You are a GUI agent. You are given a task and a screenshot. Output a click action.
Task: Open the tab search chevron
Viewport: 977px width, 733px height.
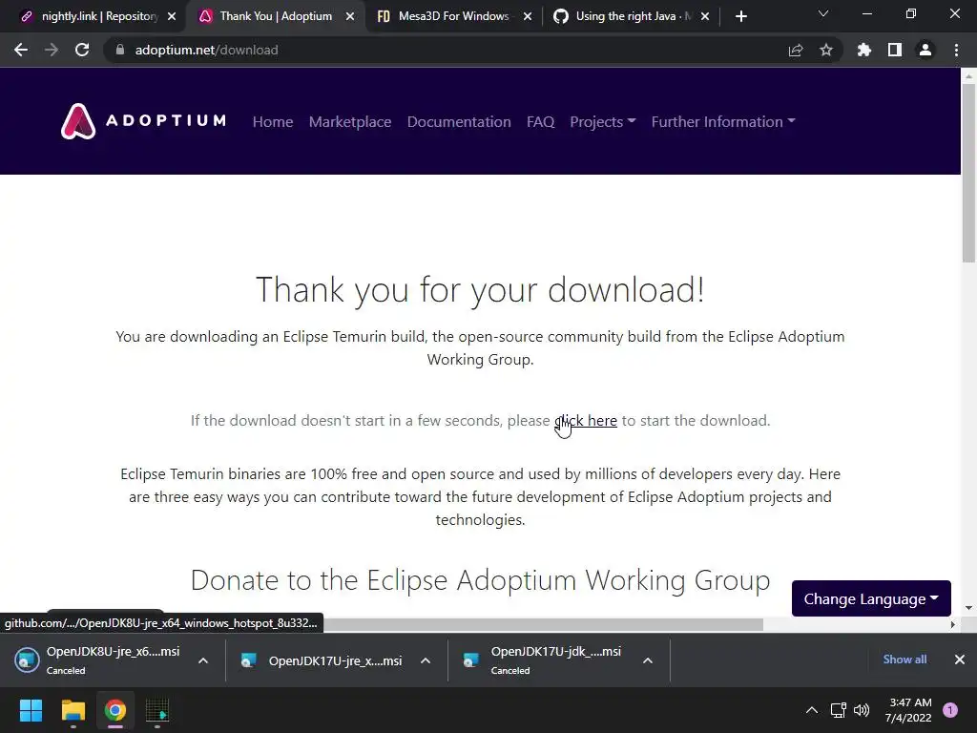point(823,13)
